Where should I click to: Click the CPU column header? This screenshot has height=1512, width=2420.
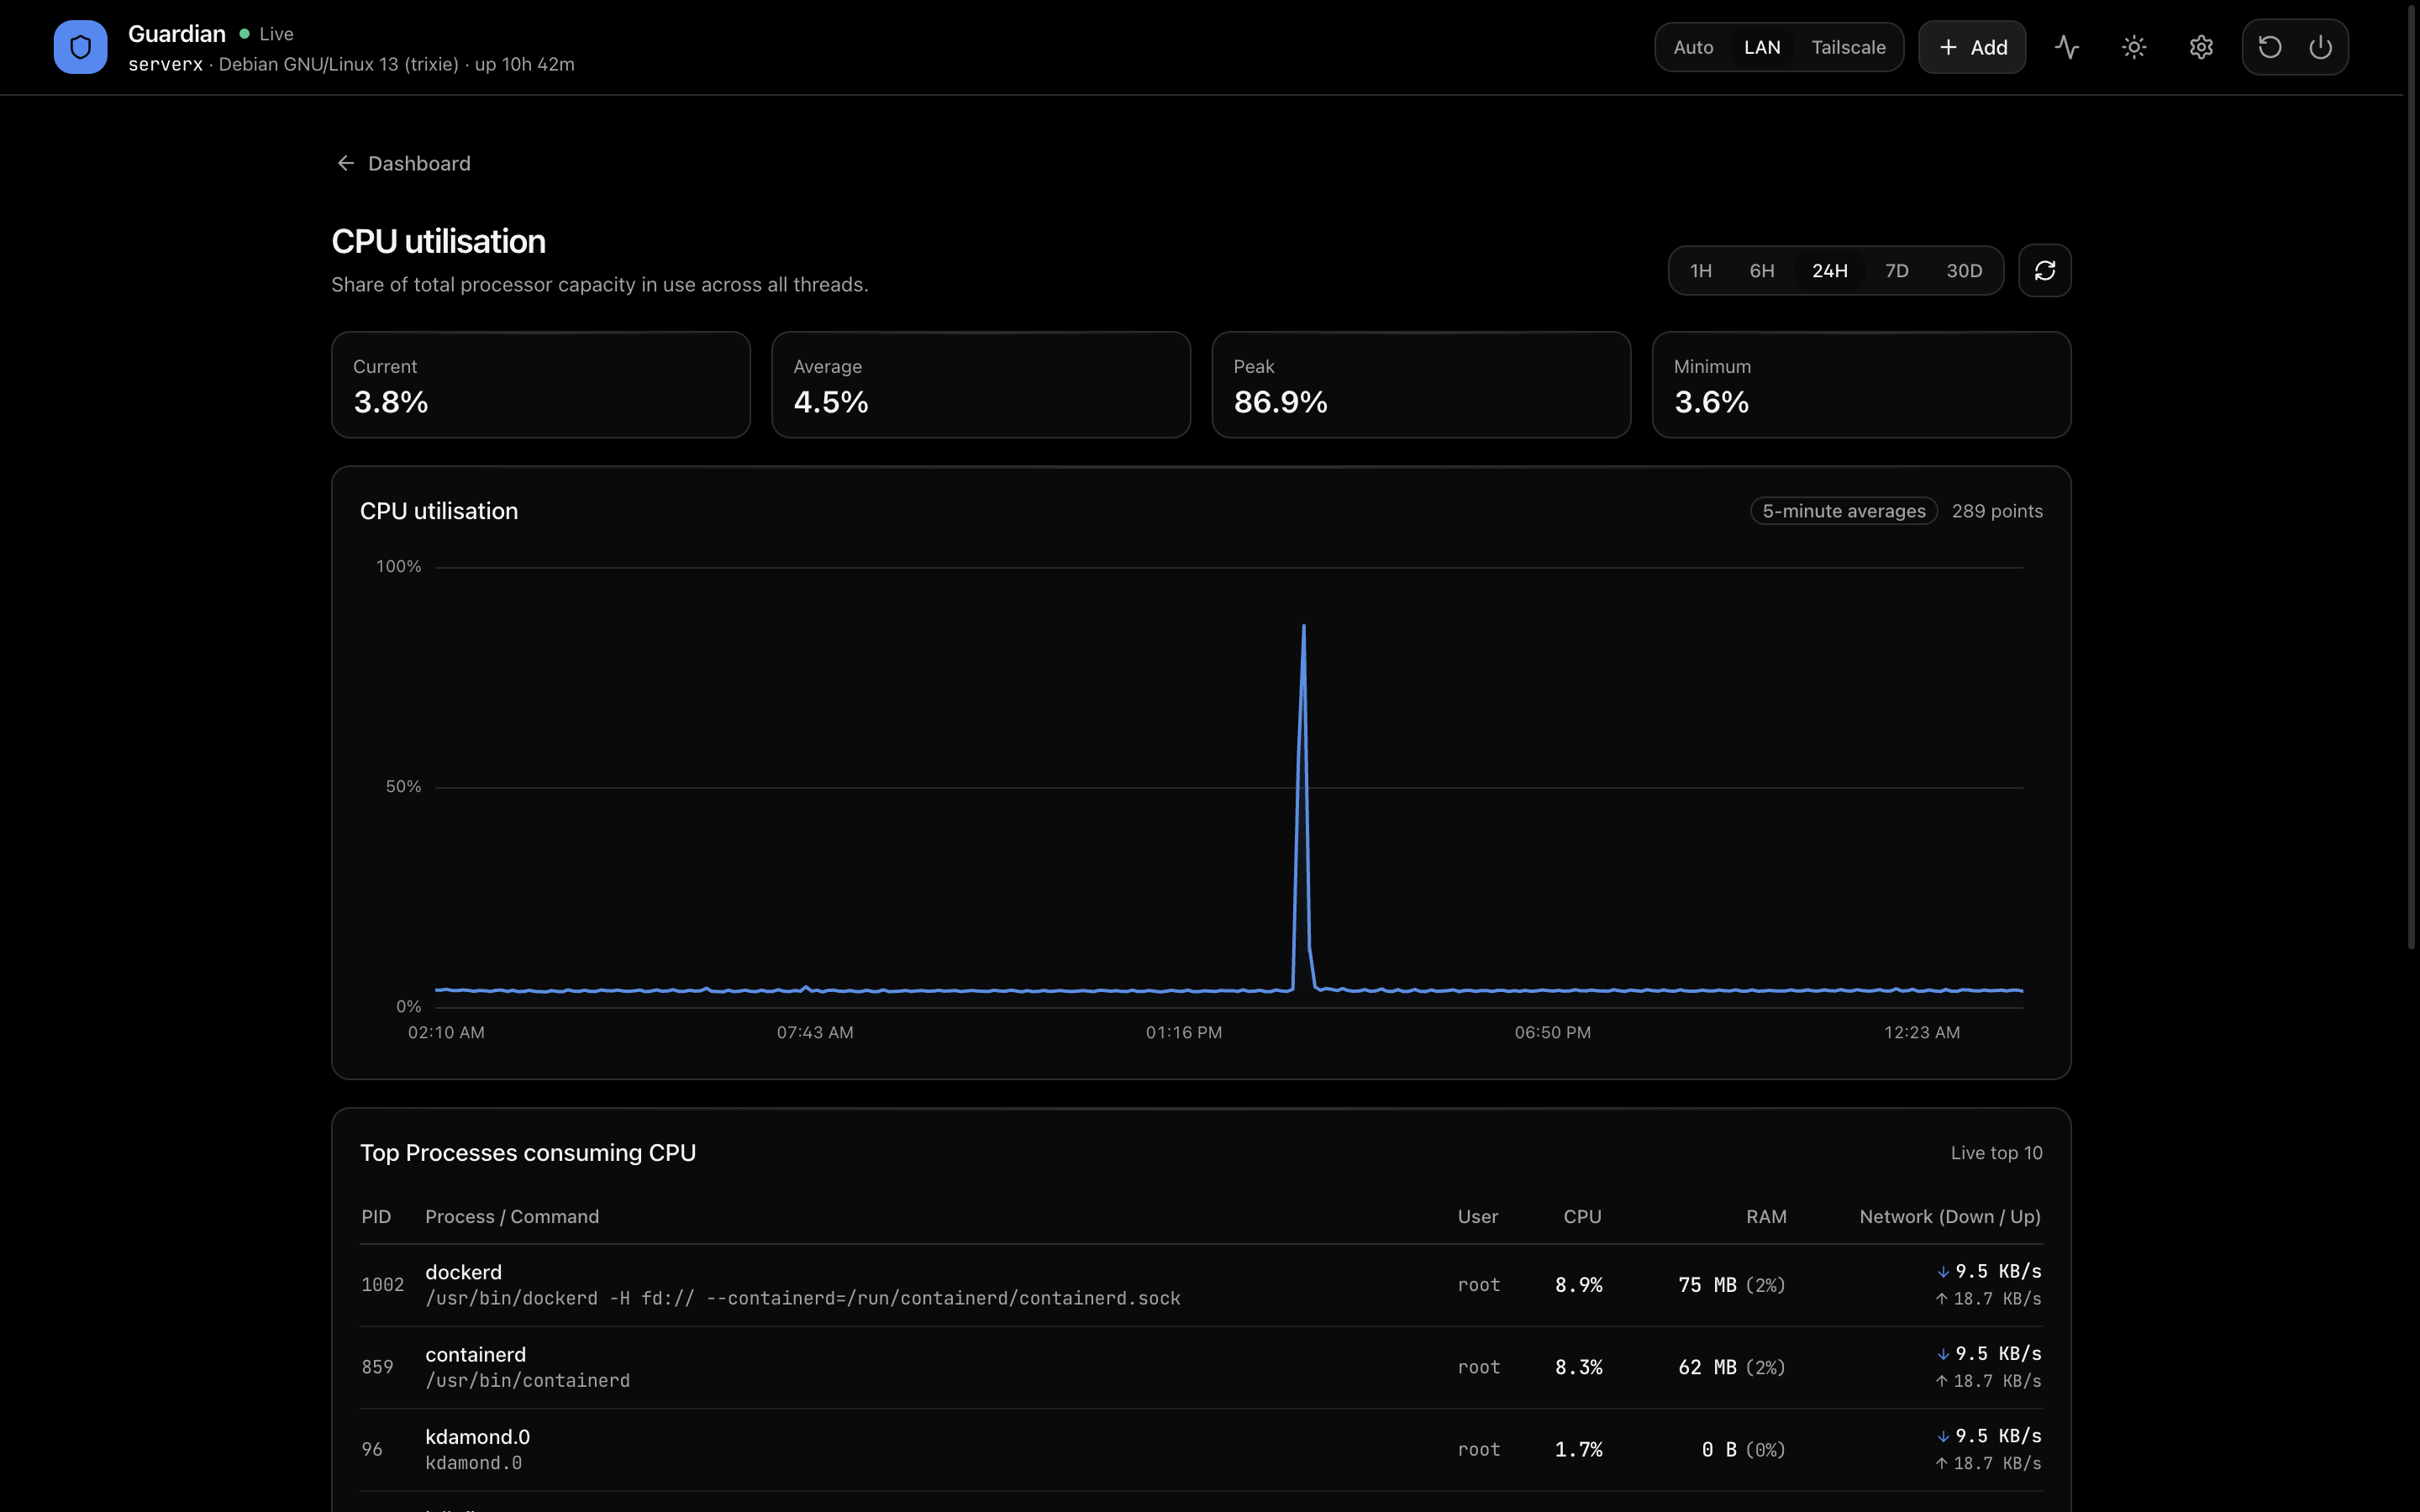pos(1582,1217)
